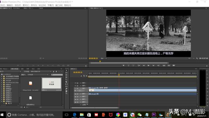Click Mark Out button in Program monitor
This screenshot has height=118, width=209.
[133, 65]
